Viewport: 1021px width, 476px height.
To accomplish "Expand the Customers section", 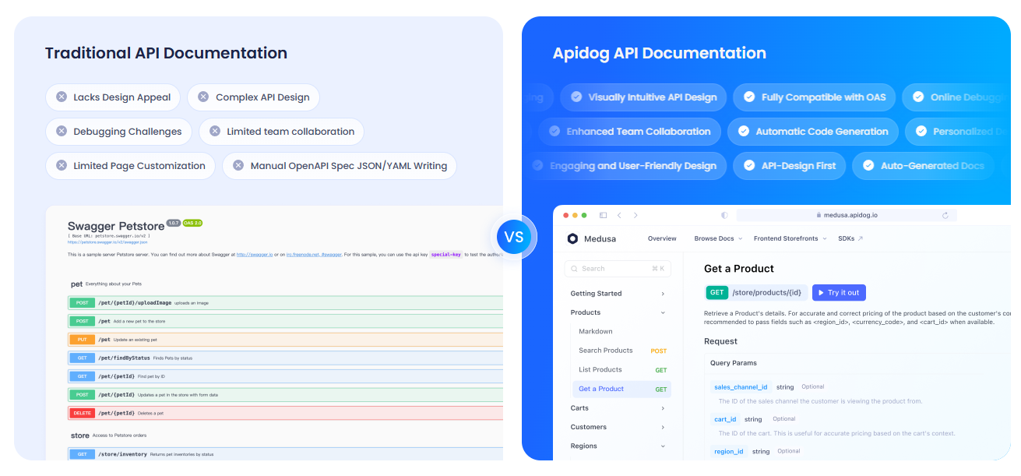I will 663,427.
